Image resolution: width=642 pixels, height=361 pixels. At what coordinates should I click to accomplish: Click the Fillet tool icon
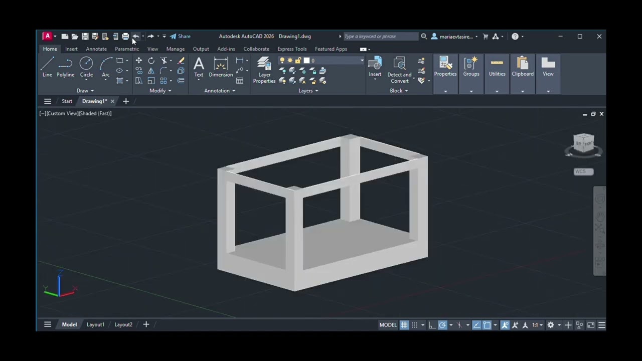coord(164,71)
